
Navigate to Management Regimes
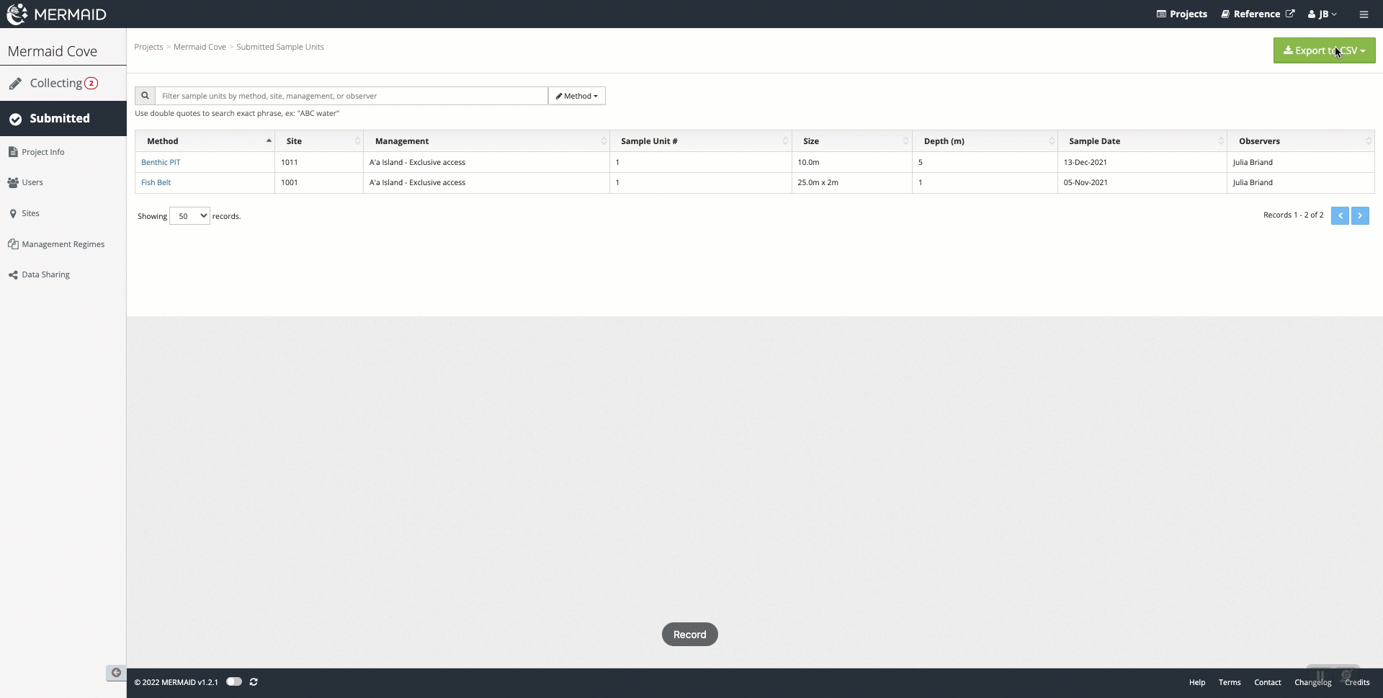[x=63, y=244]
